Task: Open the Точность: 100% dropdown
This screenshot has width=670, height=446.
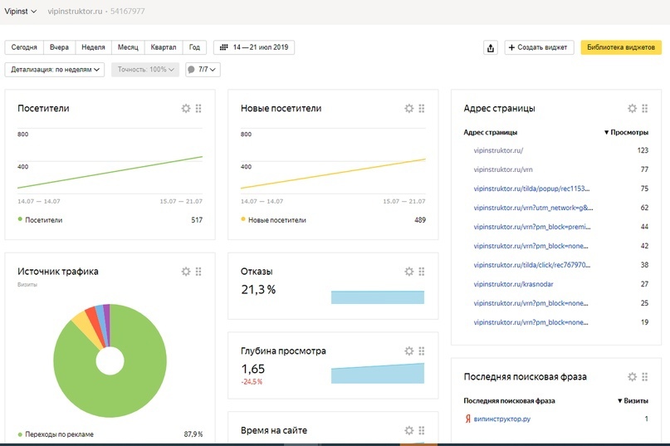Action: (x=145, y=69)
